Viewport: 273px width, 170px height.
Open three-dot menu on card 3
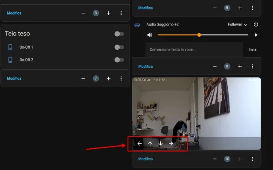[x=121, y=13]
